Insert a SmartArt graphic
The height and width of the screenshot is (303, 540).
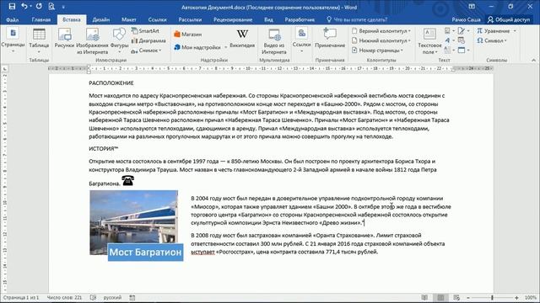[145, 31]
